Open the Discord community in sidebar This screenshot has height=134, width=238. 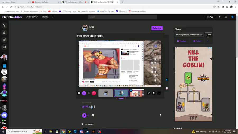[x=4, y=115]
